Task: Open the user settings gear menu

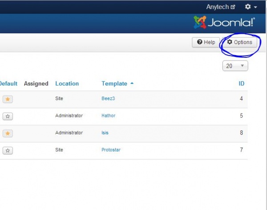Action: 251,7
